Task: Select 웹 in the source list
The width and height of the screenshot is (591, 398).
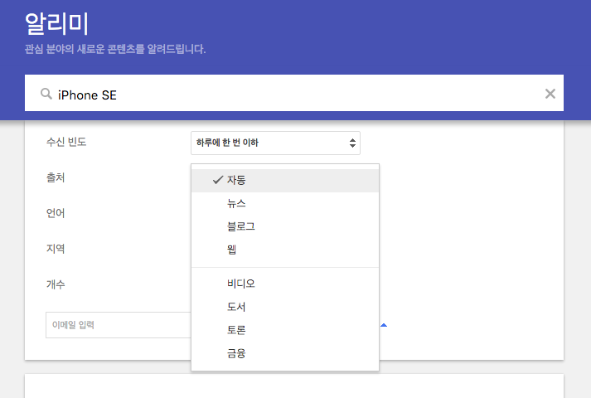Action: click(x=285, y=250)
